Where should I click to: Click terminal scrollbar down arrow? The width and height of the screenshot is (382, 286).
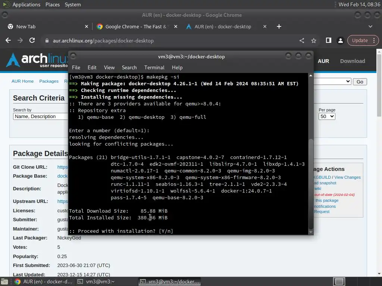pyautogui.click(x=311, y=232)
